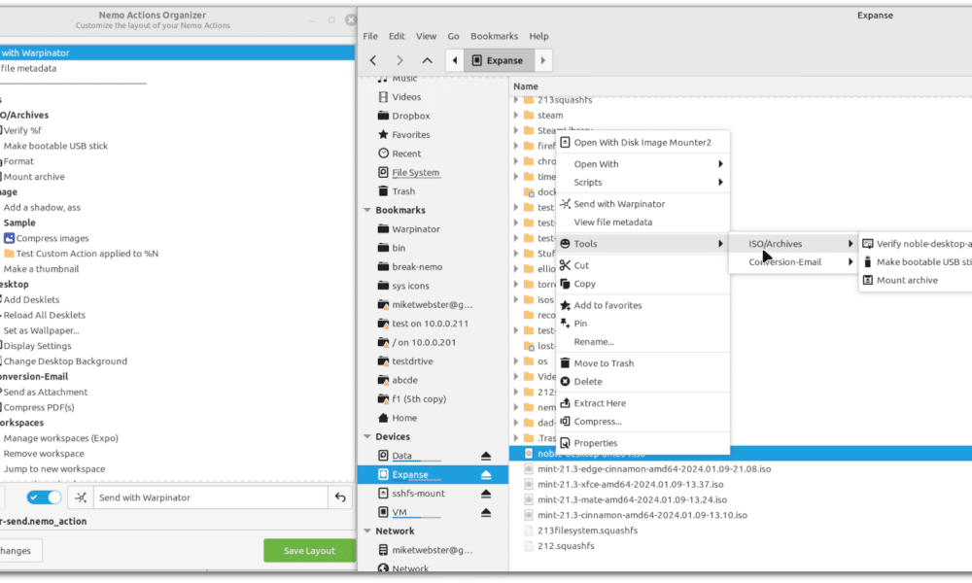The width and height of the screenshot is (972, 583).
Task: Open the Conversion-Email submenu
Action: click(x=793, y=262)
